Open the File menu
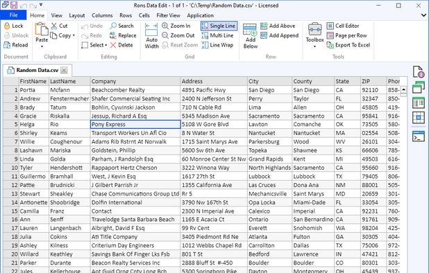Viewport: 429px width, 273px height. pyautogui.click(x=13, y=15)
